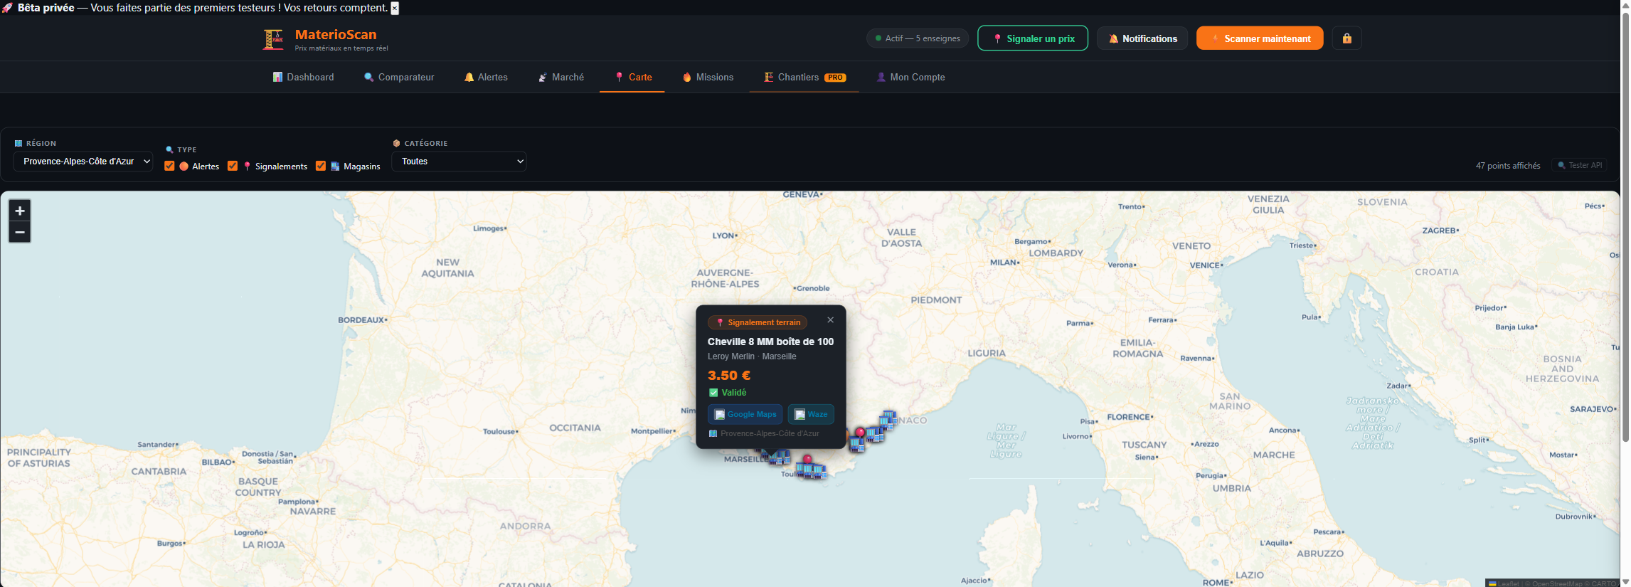Click the Type magnifier icon
The width and height of the screenshot is (1631, 587).
[x=169, y=149]
